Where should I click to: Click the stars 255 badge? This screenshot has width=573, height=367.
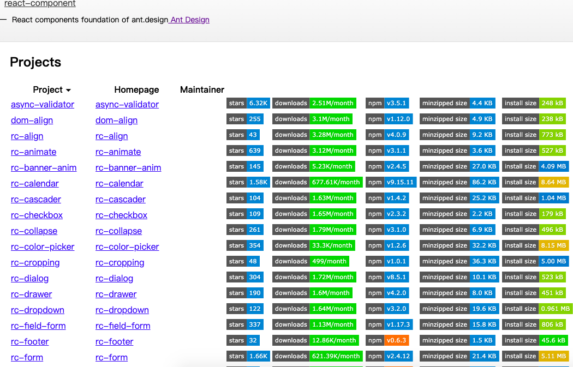pos(245,119)
